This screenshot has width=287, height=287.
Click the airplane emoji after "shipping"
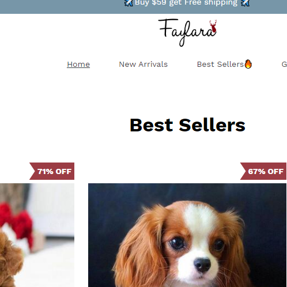(245, 3)
